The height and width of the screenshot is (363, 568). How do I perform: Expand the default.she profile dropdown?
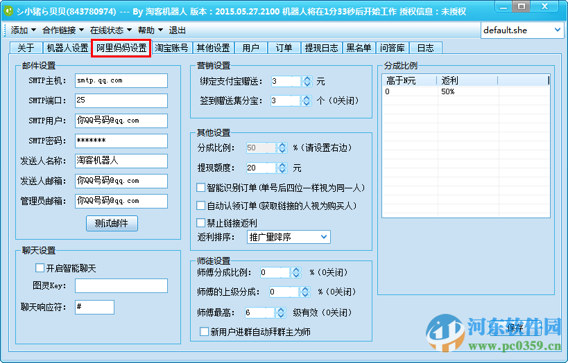click(558, 30)
